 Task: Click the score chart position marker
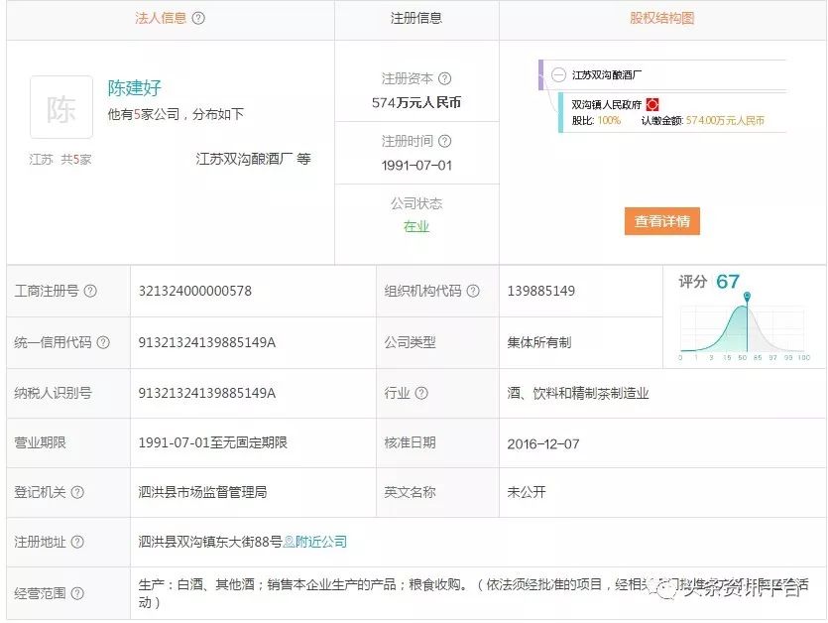coord(747,297)
